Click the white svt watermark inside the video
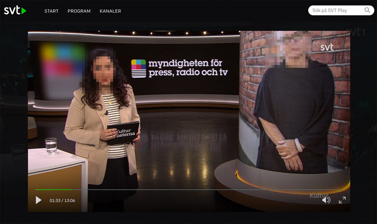The image size is (377, 224). click(x=327, y=48)
